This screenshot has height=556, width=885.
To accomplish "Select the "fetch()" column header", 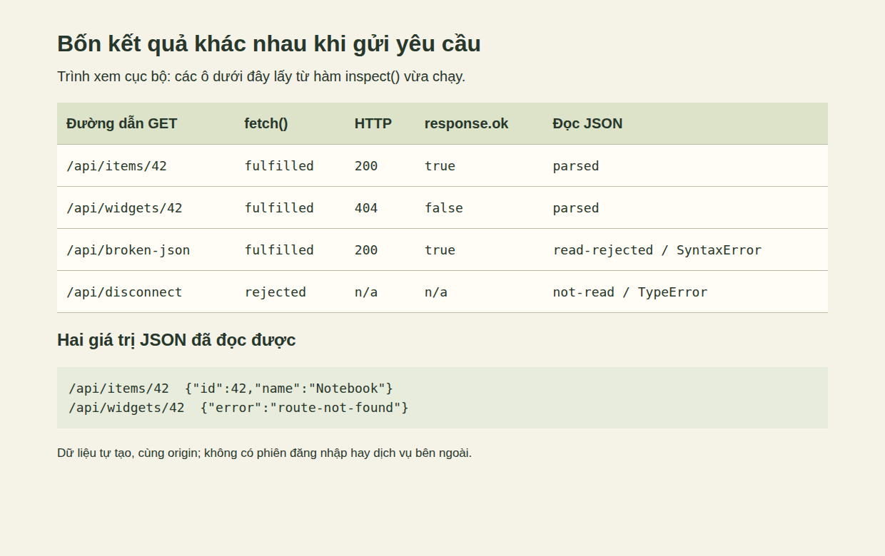I will [x=290, y=123].
